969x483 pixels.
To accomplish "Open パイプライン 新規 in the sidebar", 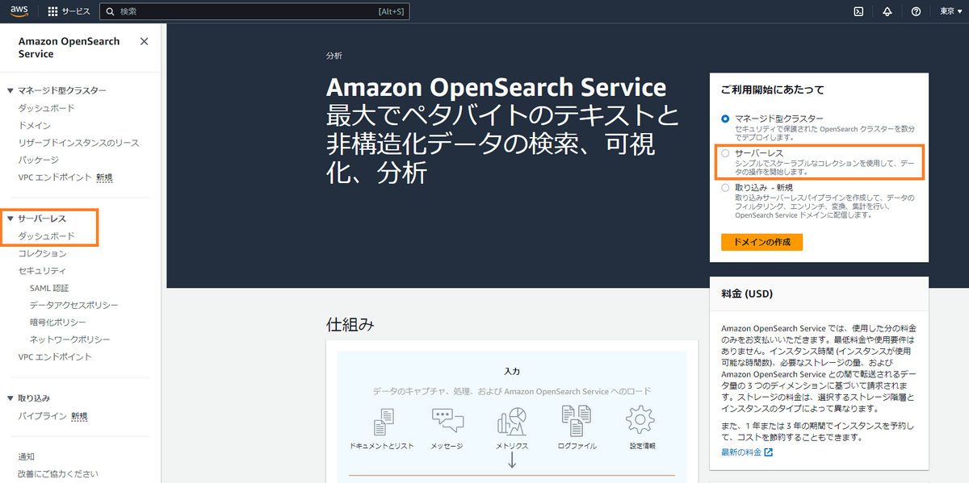I will click(x=52, y=416).
